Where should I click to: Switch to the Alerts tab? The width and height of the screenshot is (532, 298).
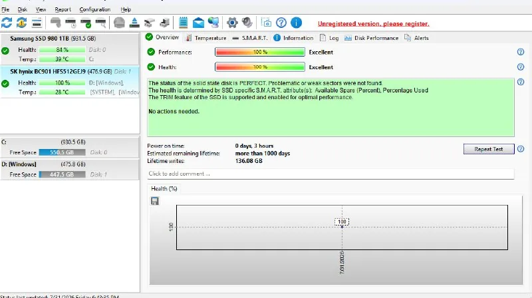coord(416,38)
